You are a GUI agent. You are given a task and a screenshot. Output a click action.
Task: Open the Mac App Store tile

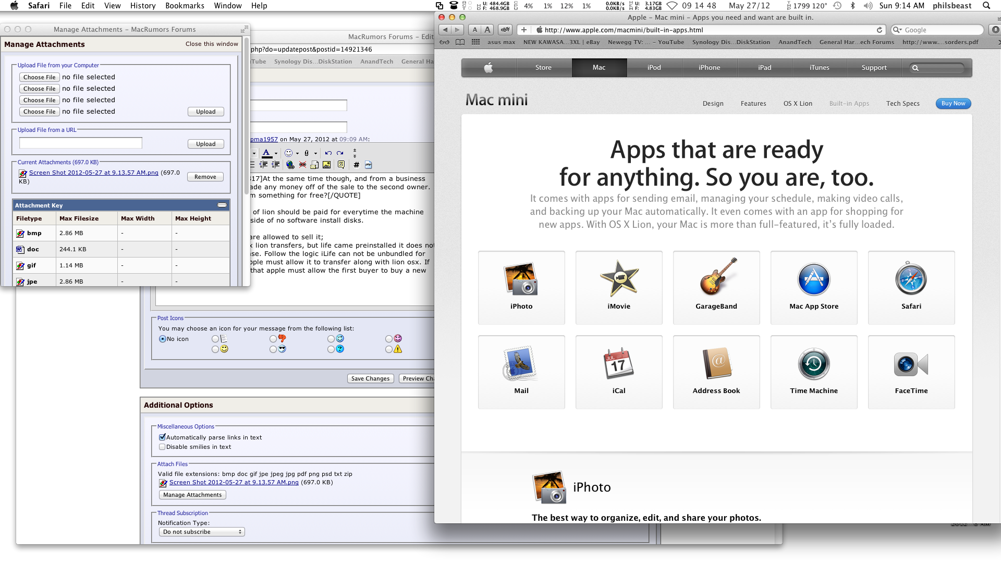814,288
